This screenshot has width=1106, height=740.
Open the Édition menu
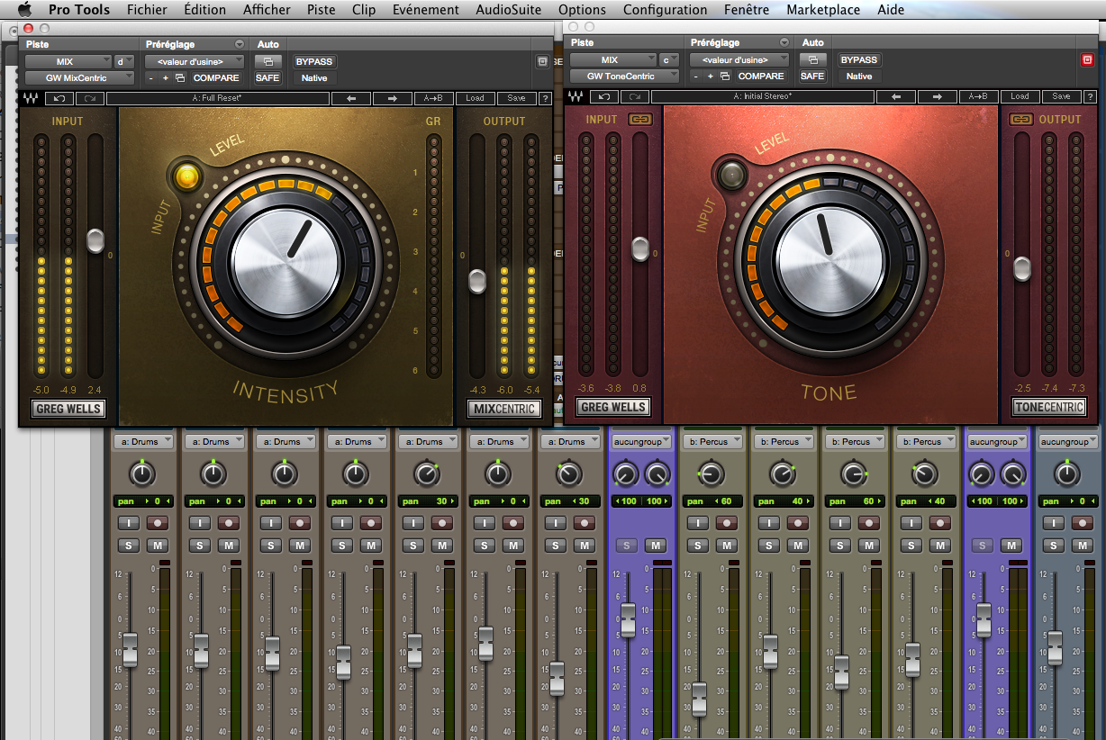click(204, 10)
